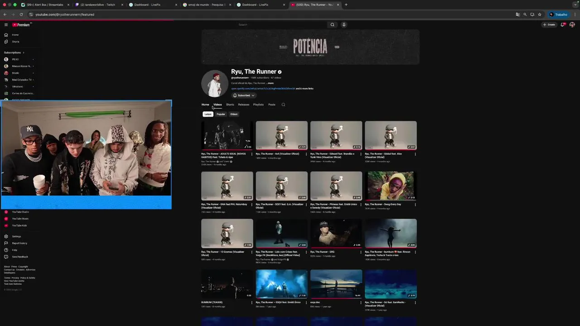580x326 pixels.
Task: Expand the Subscriptions section chevron
Action: pos(24,53)
